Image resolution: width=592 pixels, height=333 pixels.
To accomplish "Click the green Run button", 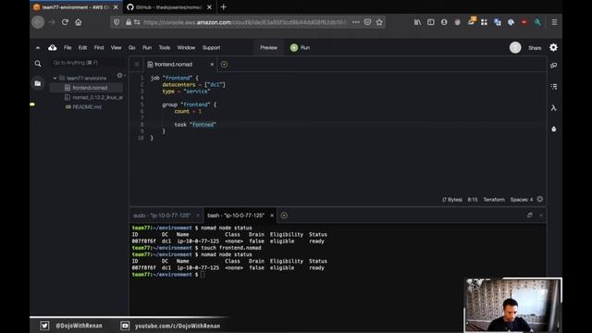I will coord(300,47).
